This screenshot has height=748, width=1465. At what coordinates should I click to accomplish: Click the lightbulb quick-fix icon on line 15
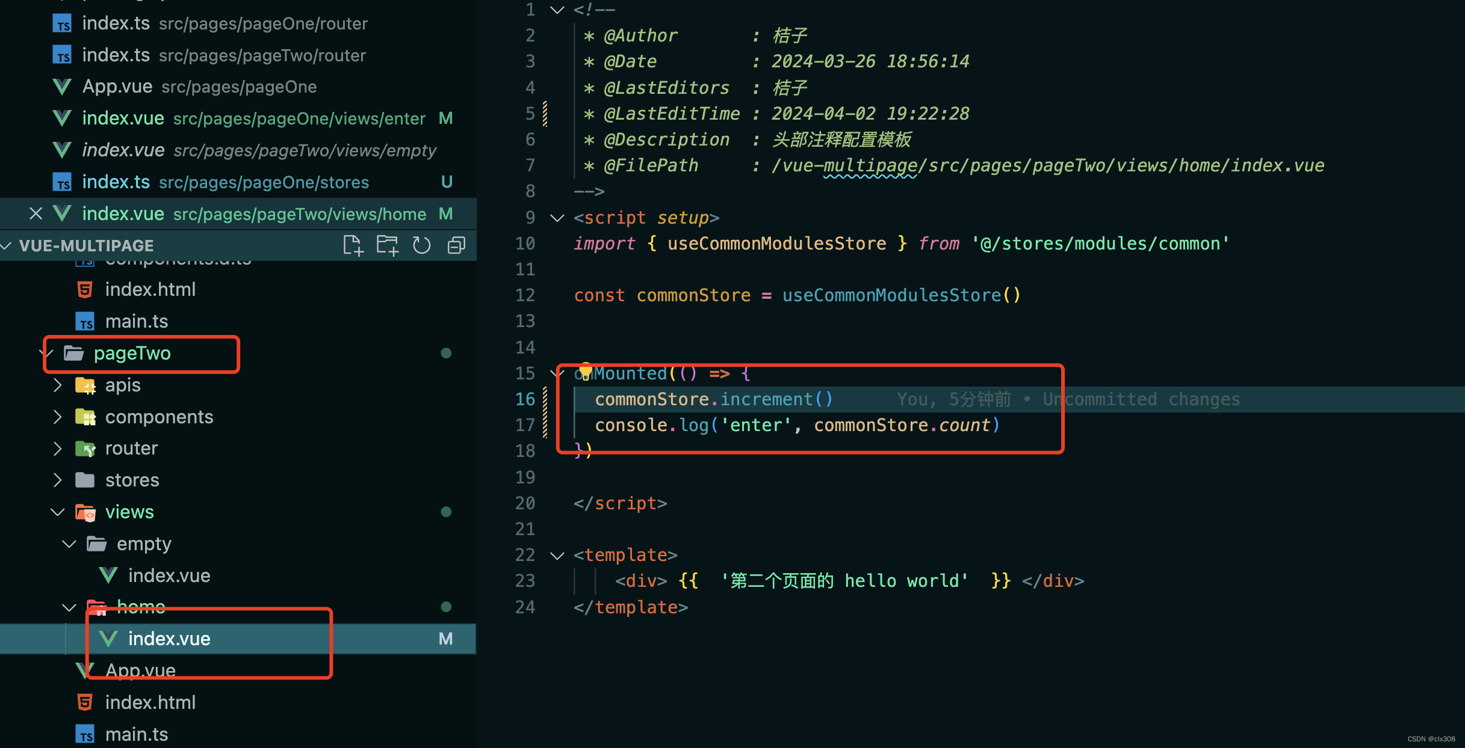(x=585, y=371)
